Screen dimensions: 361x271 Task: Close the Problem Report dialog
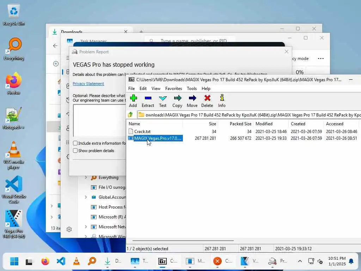click(286, 52)
